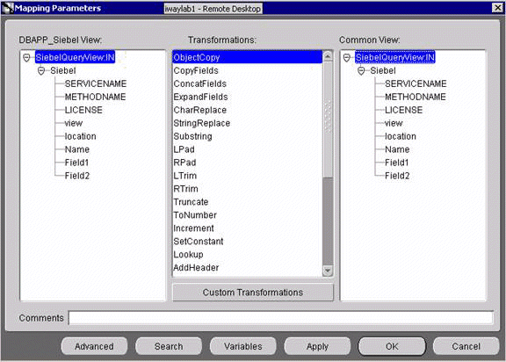The width and height of the screenshot is (506, 362).
Task: Choose AddHeader transformation
Action: point(247,268)
